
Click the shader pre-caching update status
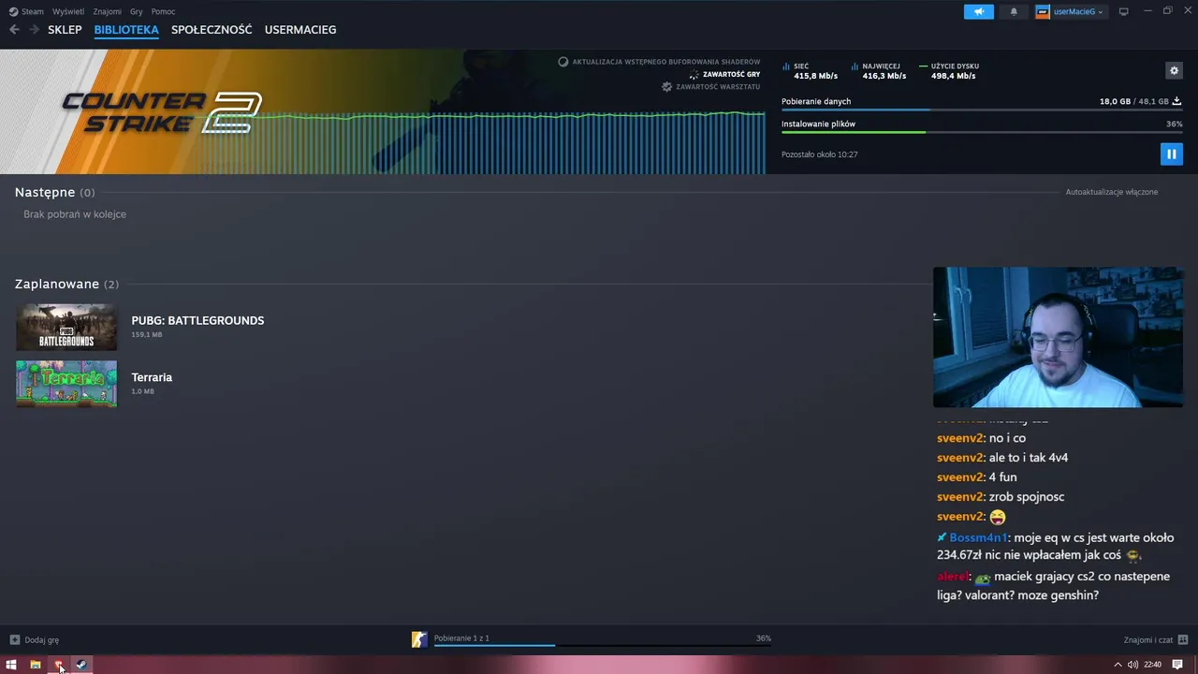659,62
